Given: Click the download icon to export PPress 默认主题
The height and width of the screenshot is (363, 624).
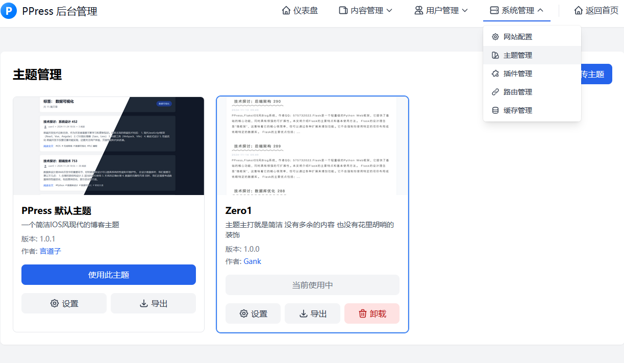Looking at the screenshot, I should (144, 303).
